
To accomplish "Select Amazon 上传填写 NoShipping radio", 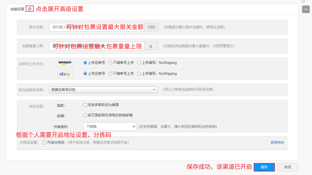I will pyautogui.click(x=139, y=63).
